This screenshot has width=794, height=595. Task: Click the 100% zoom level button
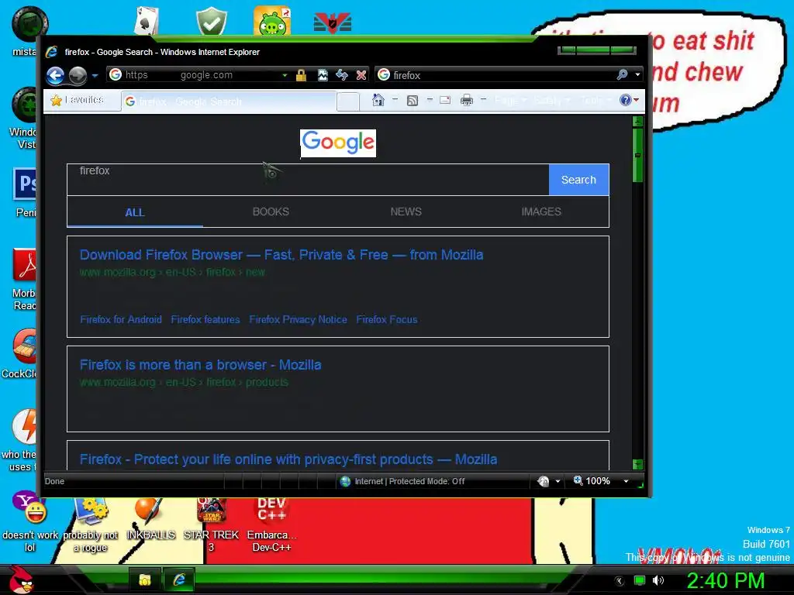tap(592, 480)
